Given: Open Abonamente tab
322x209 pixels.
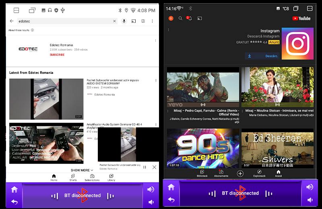Looking at the screenshot, I should pyautogui.click(x=221, y=173).
